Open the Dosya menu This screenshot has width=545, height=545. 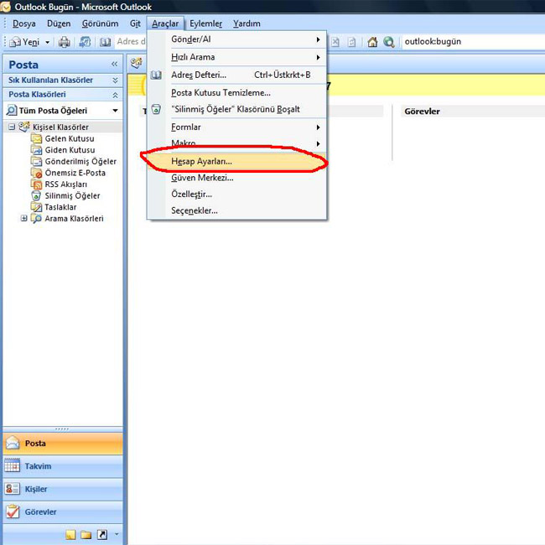coord(24,23)
